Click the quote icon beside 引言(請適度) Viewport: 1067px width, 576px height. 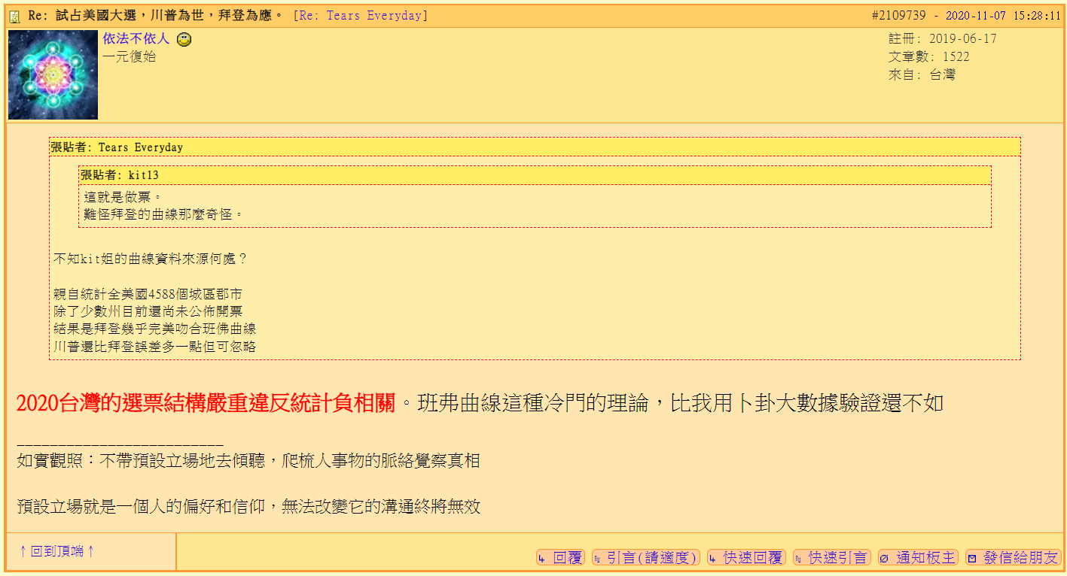pyautogui.click(x=596, y=557)
